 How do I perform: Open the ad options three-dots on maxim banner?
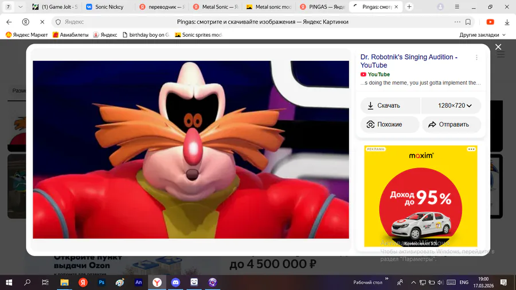pyautogui.click(x=471, y=149)
